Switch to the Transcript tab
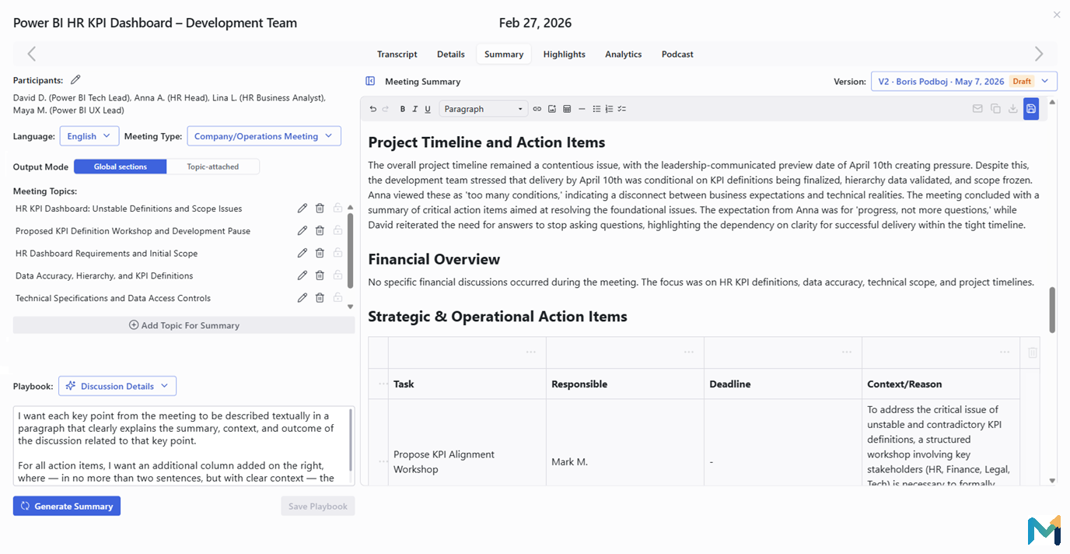The width and height of the screenshot is (1070, 554). [x=397, y=54]
